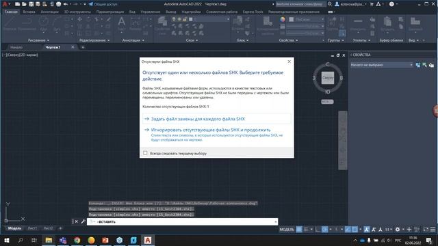Click the Insert block icon in the ribbon
Image resolution: width=438 pixels, height=246 pixels.
[237, 24]
